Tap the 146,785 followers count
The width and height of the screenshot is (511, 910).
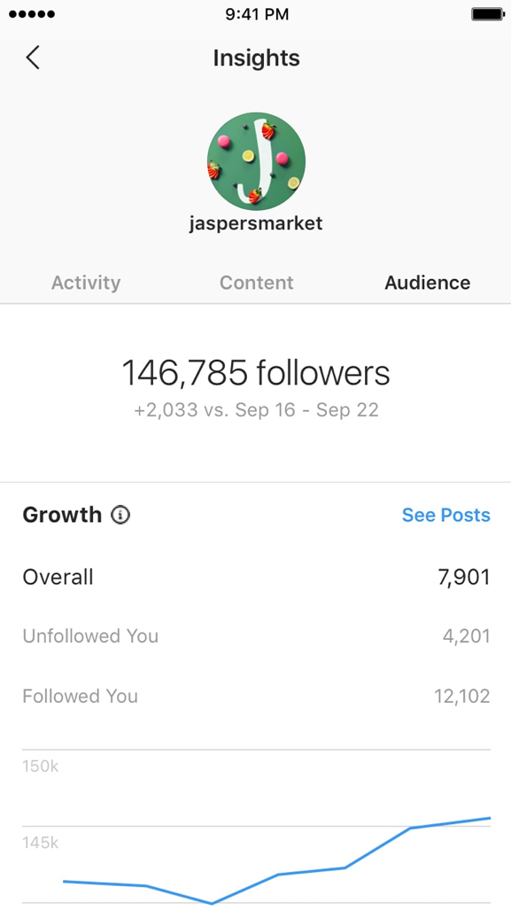point(256,372)
